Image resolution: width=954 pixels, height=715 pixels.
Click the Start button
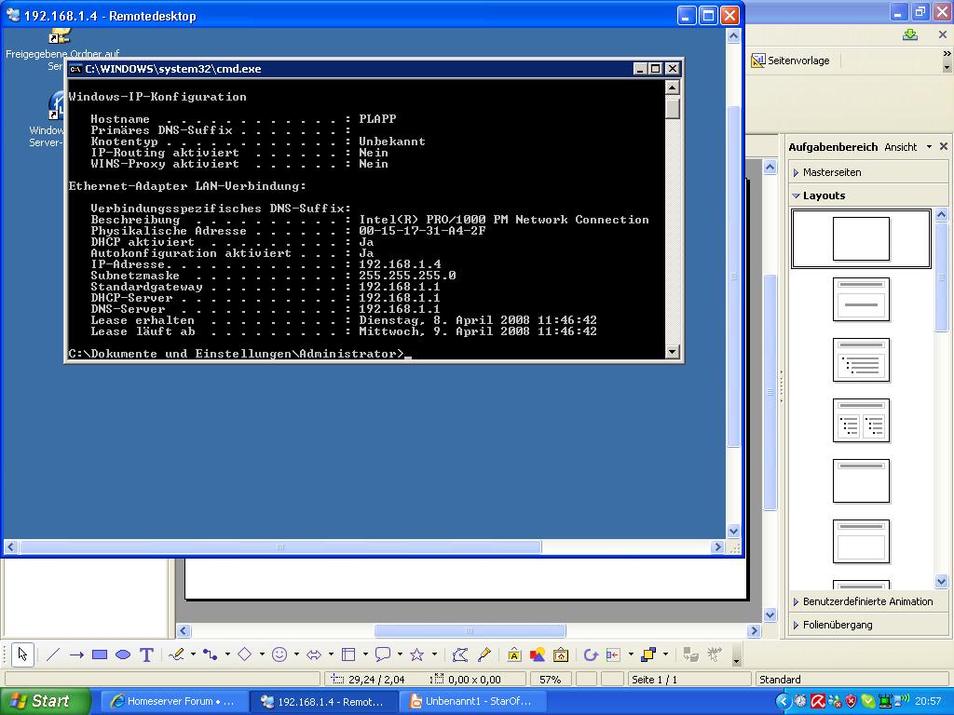point(45,701)
